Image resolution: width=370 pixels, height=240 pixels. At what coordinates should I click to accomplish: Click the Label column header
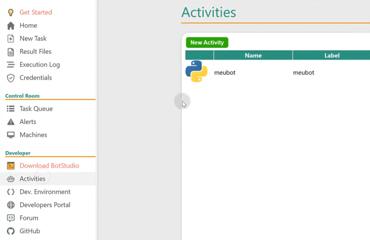pyautogui.click(x=331, y=55)
